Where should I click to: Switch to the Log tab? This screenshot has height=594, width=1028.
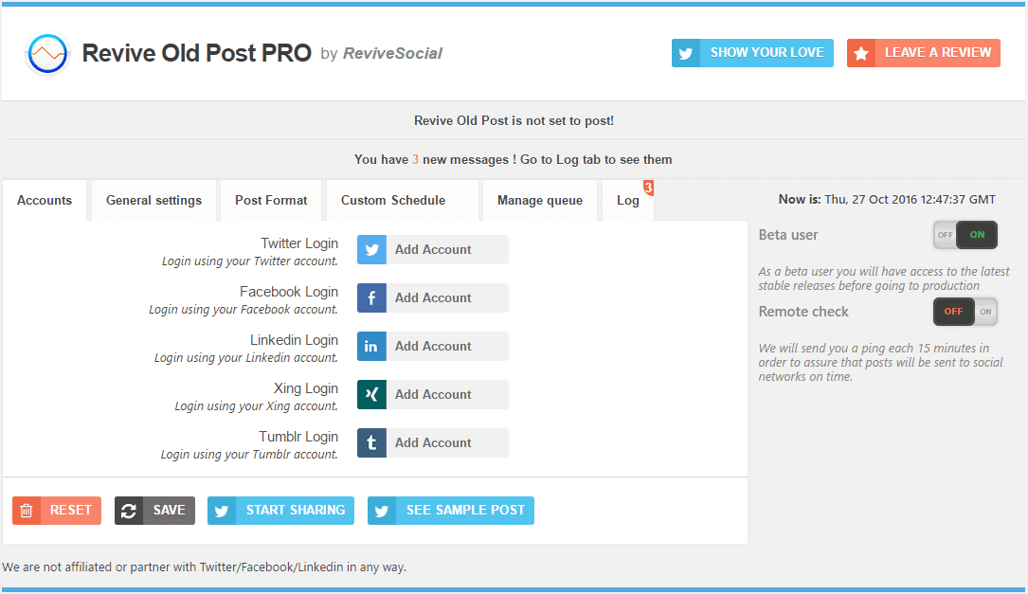[628, 200]
